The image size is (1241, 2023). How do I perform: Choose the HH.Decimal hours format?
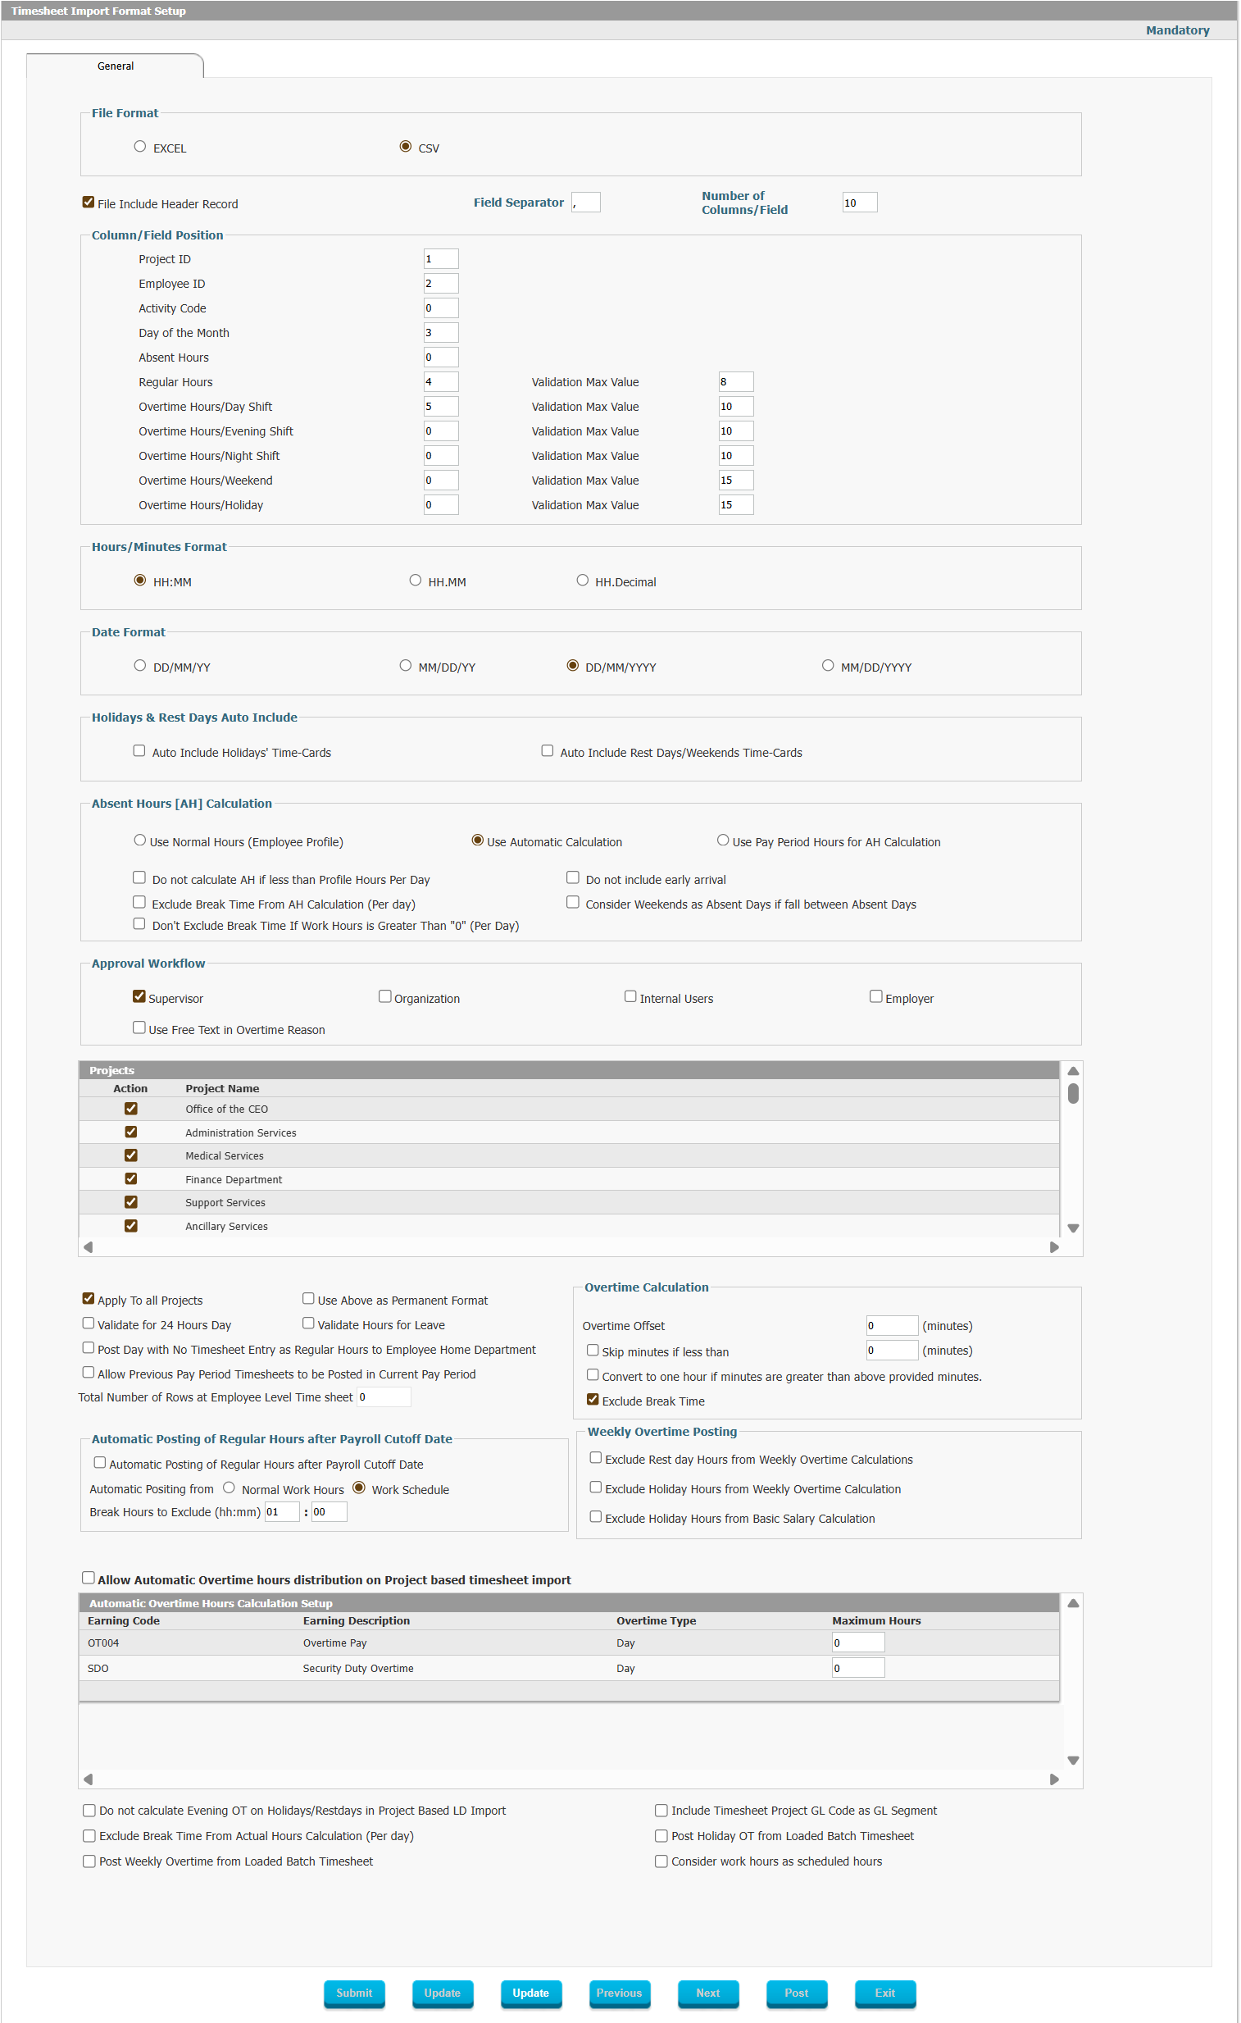coord(583,580)
